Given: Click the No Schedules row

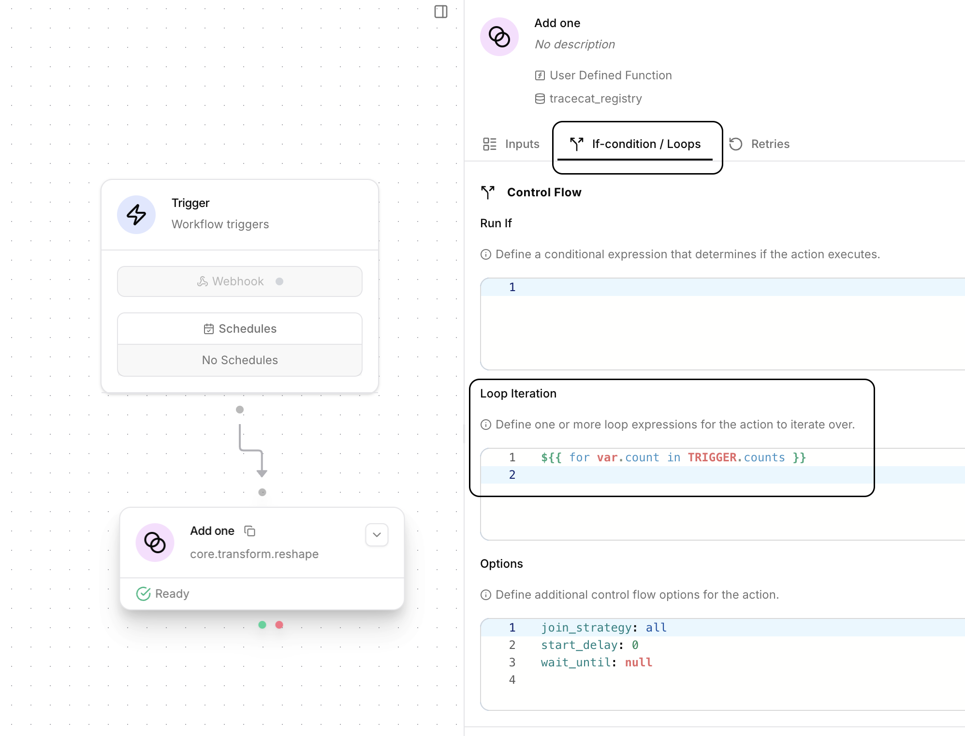Looking at the screenshot, I should pos(240,360).
